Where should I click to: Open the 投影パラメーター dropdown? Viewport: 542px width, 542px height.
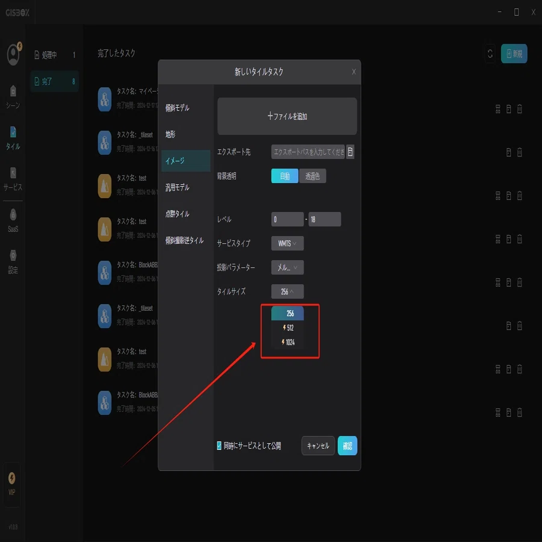tap(287, 267)
